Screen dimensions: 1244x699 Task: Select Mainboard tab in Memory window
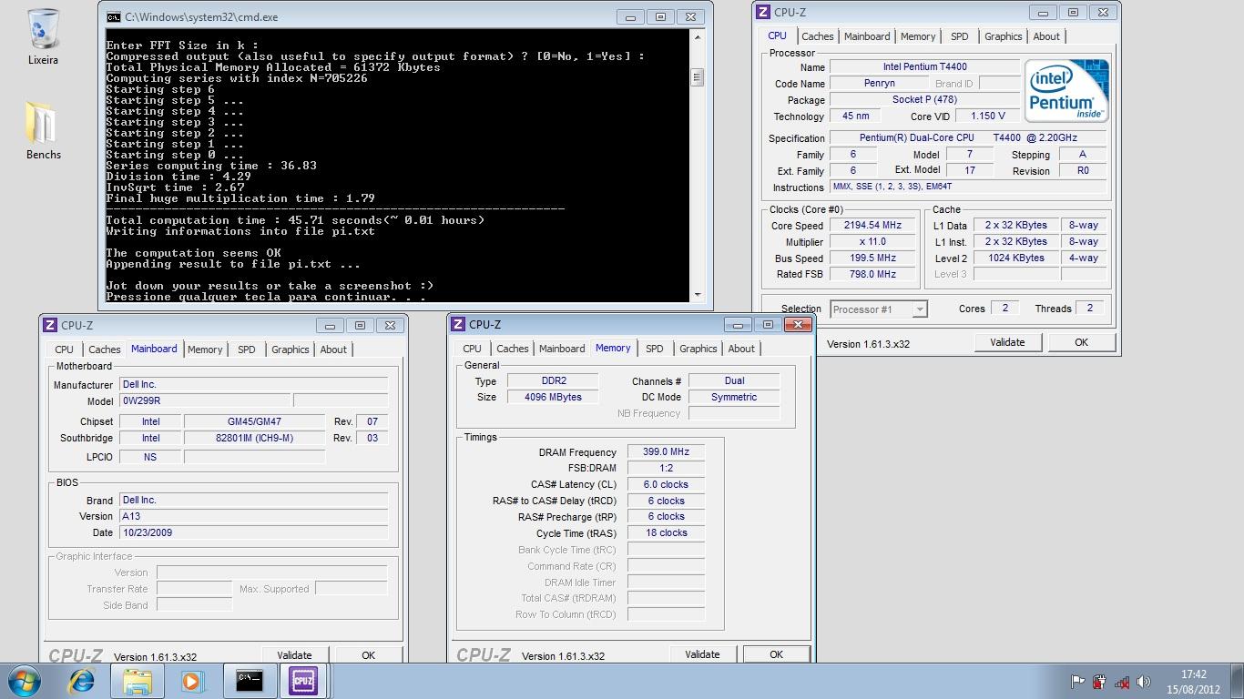[x=562, y=349]
